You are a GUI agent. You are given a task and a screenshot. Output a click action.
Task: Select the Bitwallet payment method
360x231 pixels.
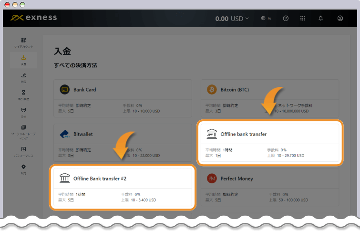point(123,143)
